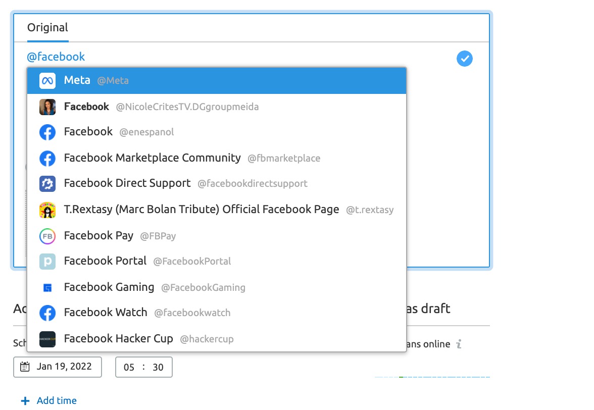This screenshot has height=410, width=594.
Task: Click the '@facebookwatch' handle text
Action: 192,313
